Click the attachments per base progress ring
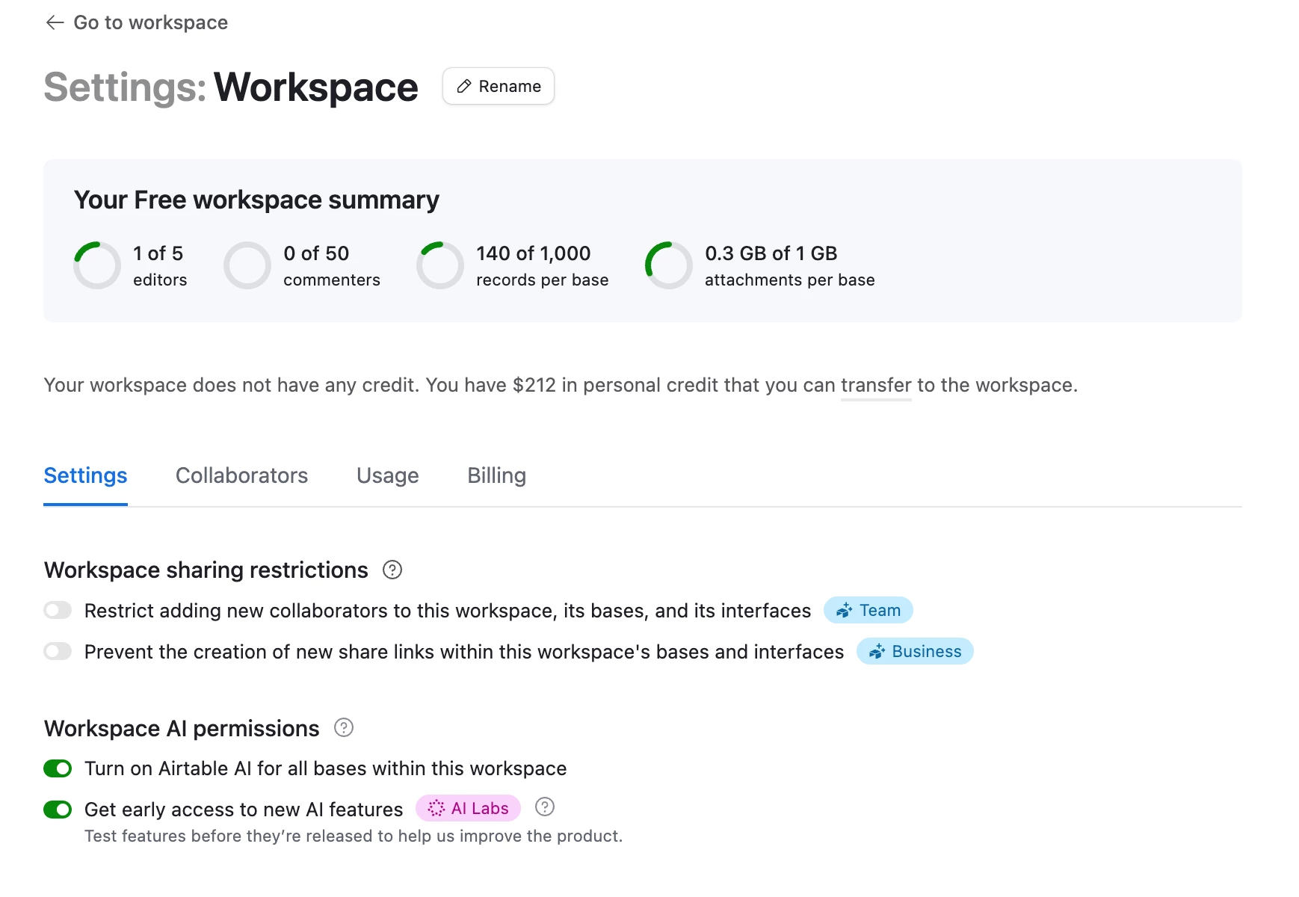Viewport: 1299px width, 897px height. [x=668, y=265]
